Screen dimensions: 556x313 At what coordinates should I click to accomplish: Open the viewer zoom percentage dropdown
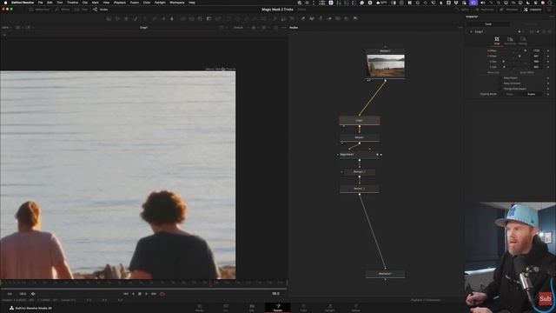click(6, 27)
